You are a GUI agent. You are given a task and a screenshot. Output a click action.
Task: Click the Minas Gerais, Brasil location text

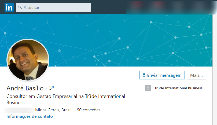pyautogui.click(x=53, y=110)
